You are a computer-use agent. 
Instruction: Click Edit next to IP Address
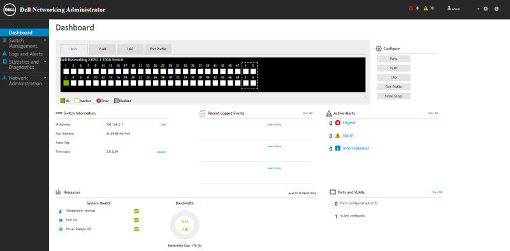pos(163,124)
